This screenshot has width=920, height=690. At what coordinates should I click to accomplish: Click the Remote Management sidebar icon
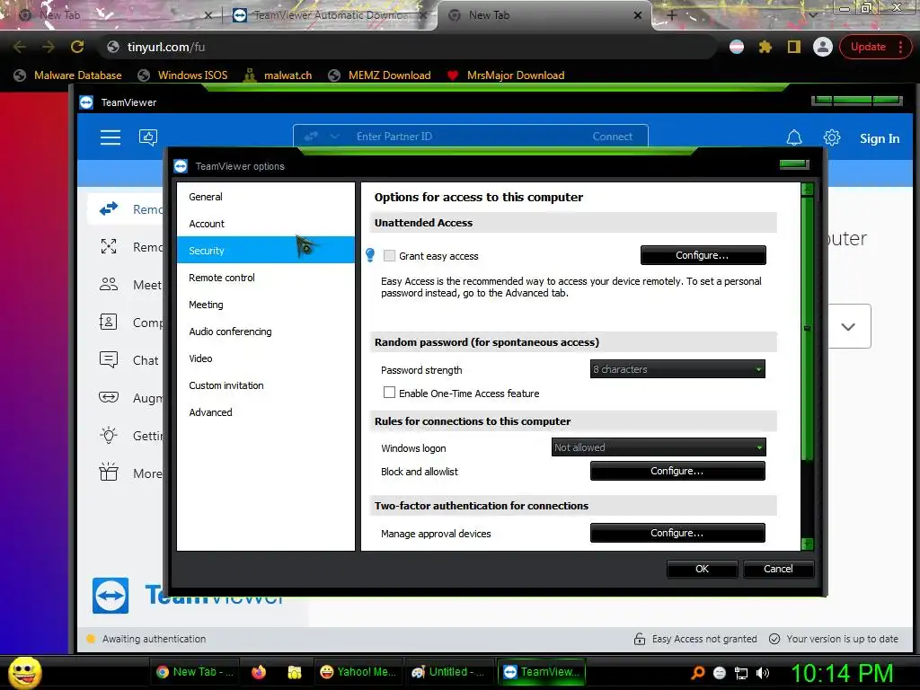click(109, 246)
